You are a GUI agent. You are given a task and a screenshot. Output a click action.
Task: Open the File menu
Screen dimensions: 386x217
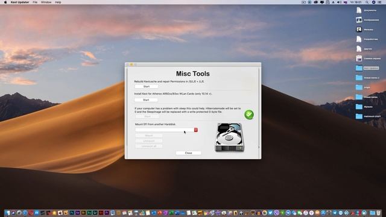(35, 2)
